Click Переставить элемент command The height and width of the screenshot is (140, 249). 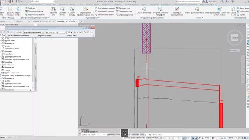coord(104,15)
